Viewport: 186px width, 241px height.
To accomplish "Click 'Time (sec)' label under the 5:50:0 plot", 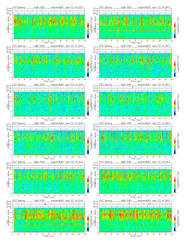I will [136, 236].
